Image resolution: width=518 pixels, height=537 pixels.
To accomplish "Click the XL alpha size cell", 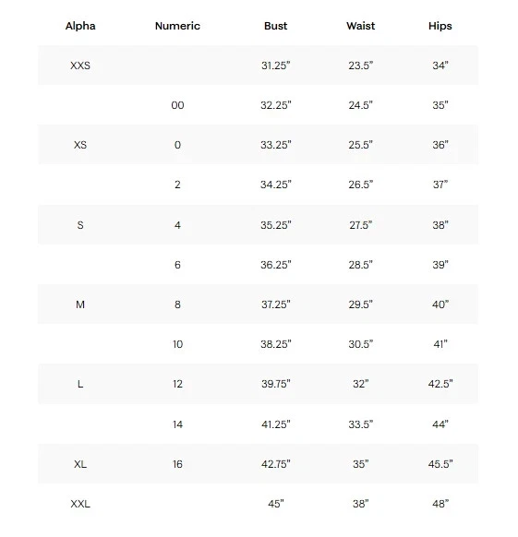I will [x=80, y=464].
